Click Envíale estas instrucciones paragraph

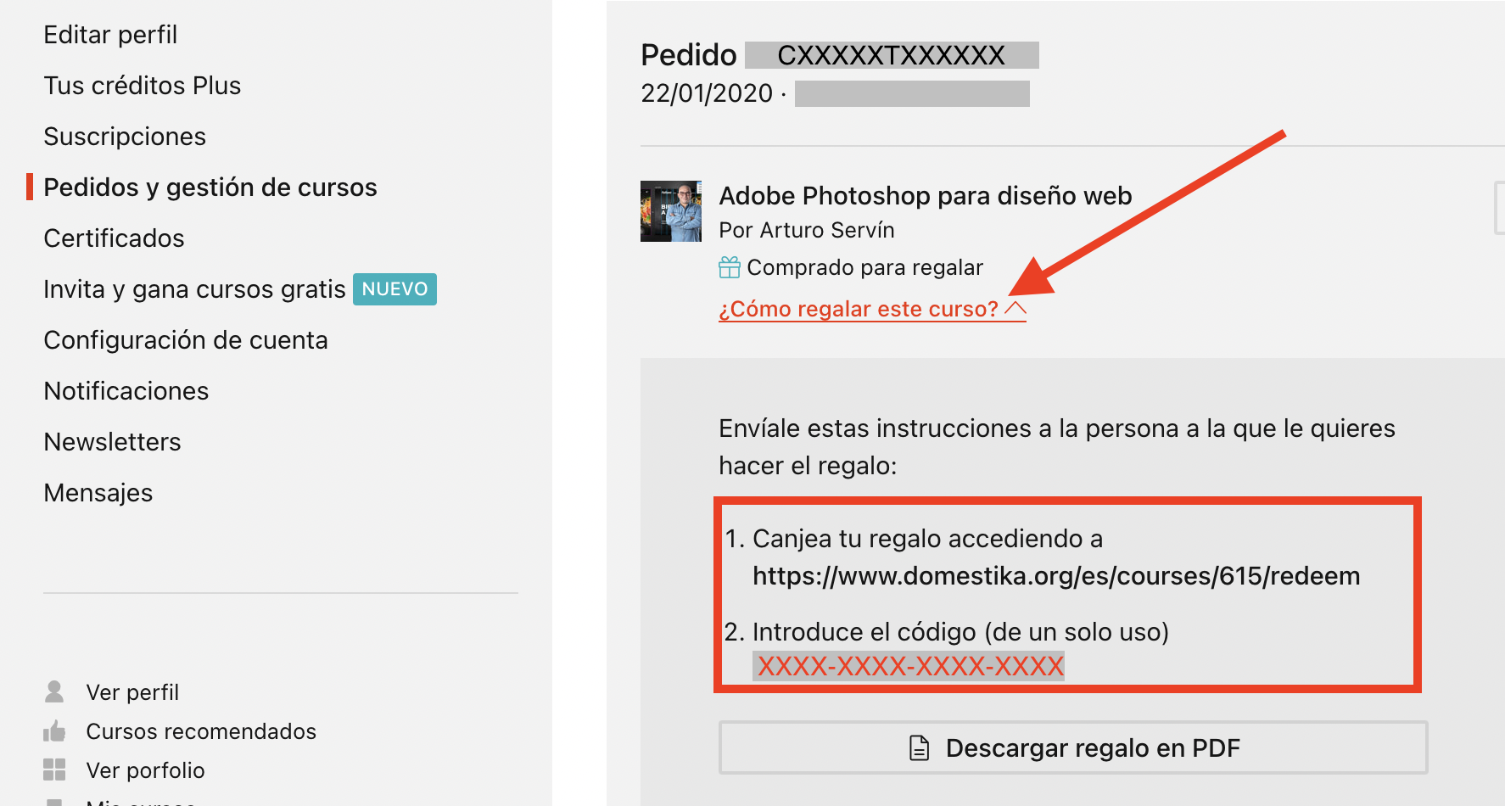pyautogui.click(x=1056, y=447)
